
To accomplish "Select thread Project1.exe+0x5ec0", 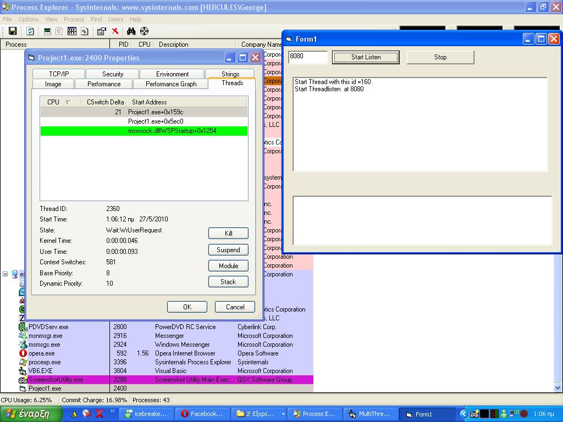I will (144, 121).
